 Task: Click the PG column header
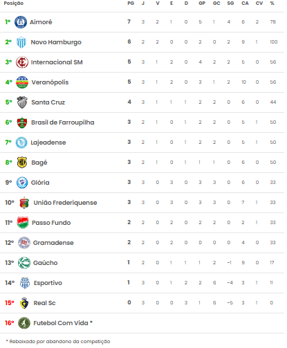(x=131, y=3)
